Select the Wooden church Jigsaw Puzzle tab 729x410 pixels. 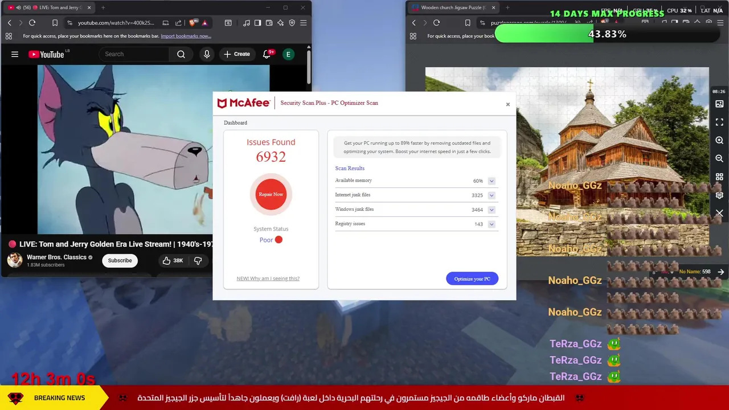coord(453,7)
